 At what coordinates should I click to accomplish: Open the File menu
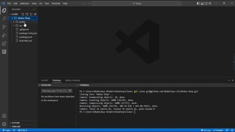click(x=9, y=3)
